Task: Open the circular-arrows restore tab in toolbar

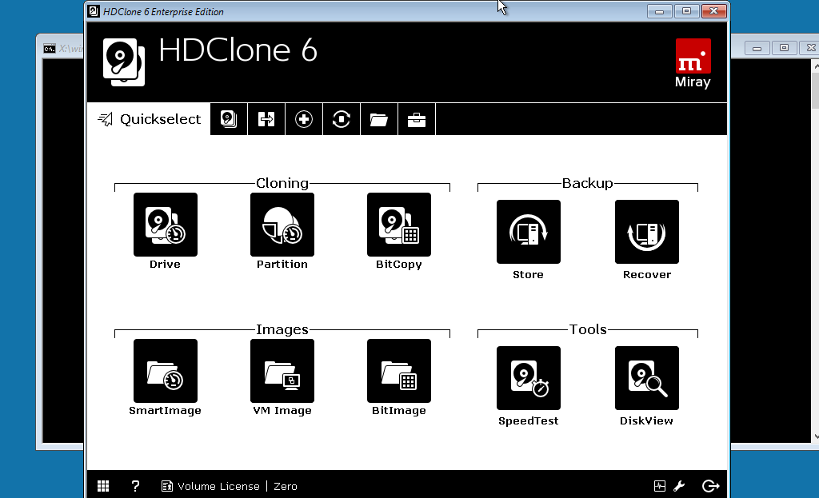Action: point(342,119)
